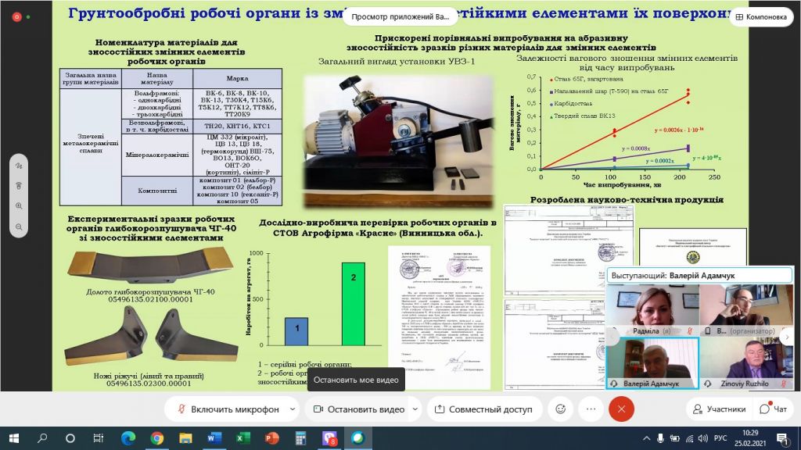This screenshot has height=450, width=801.
Task: Open the Компоновка layout menu
Action: (x=761, y=17)
